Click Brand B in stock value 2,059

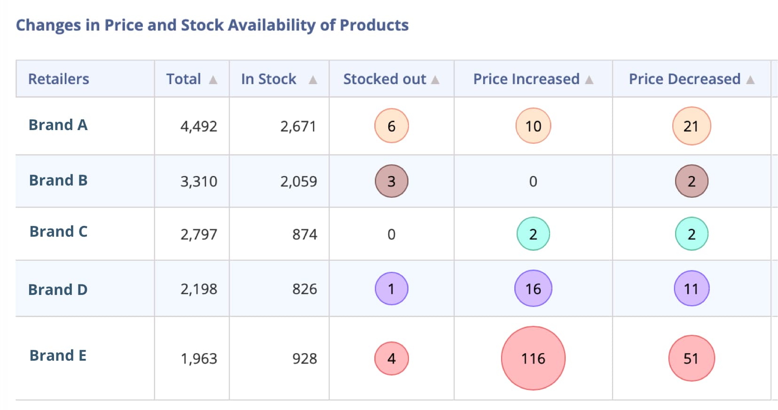pyautogui.click(x=299, y=181)
